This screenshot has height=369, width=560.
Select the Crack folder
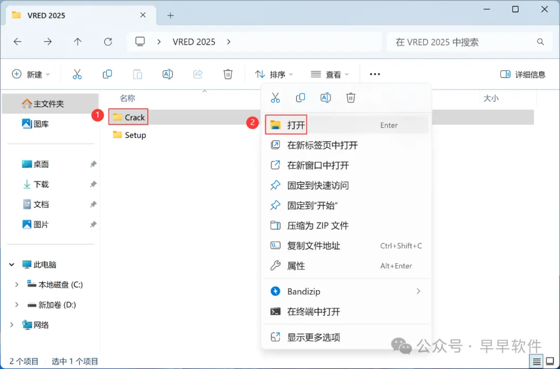(x=129, y=117)
